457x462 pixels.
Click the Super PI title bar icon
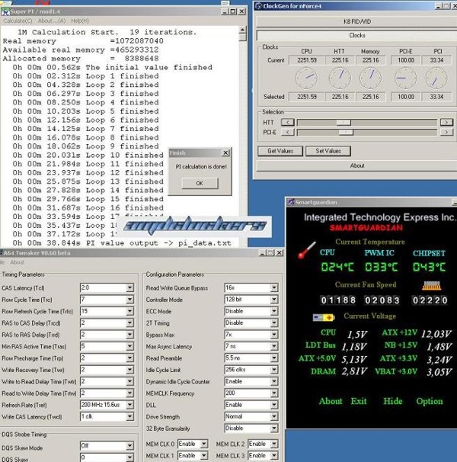[5, 11]
